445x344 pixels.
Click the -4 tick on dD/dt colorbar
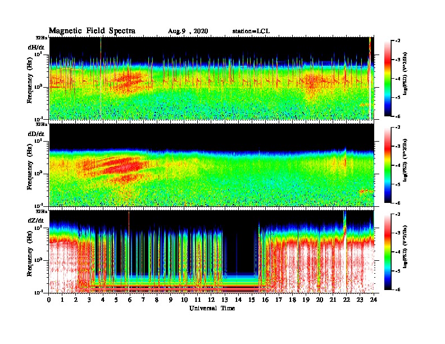(x=398, y=165)
